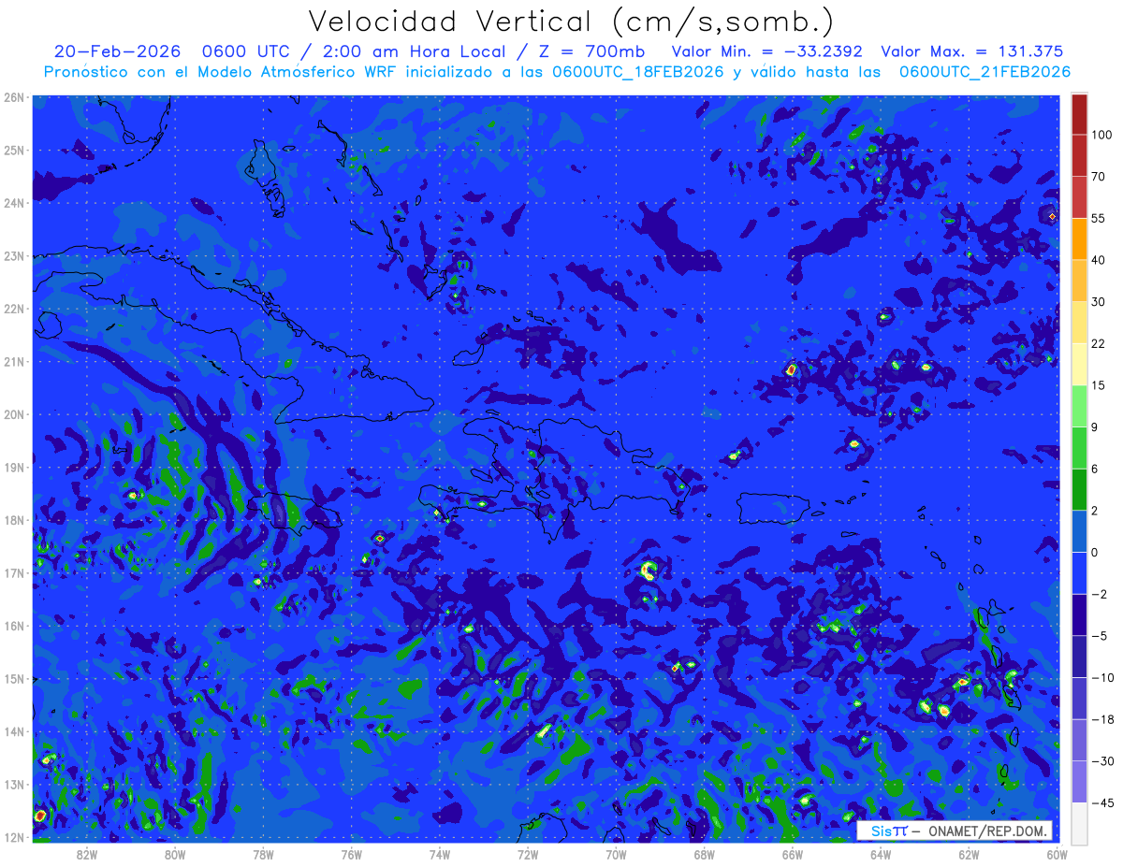Click the colorbar label '15'
1123x867 pixels.
(1099, 385)
